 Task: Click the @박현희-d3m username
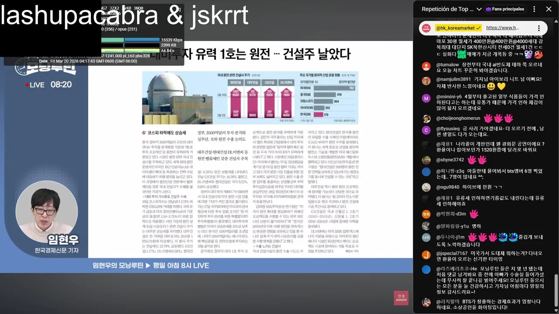pos(451,214)
